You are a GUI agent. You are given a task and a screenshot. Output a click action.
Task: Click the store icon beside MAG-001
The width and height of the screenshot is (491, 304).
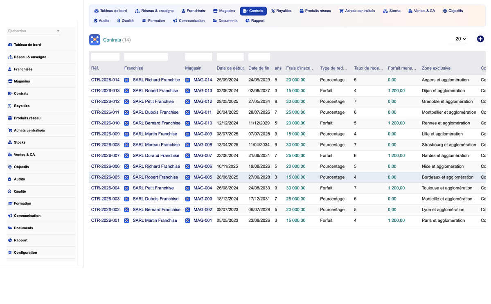(x=188, y=221)
